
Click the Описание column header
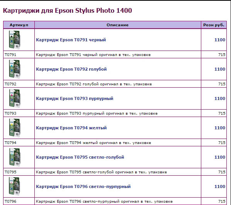point(117,25)
